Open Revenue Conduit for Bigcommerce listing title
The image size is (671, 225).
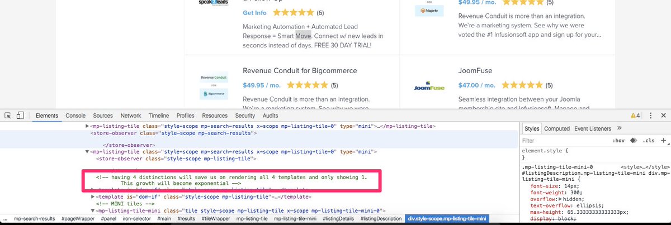click(300, 71)
